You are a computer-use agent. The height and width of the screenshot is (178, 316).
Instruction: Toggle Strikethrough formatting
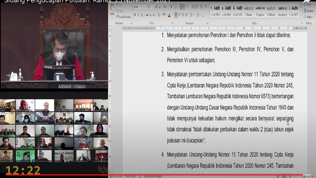tap(147, 15)
